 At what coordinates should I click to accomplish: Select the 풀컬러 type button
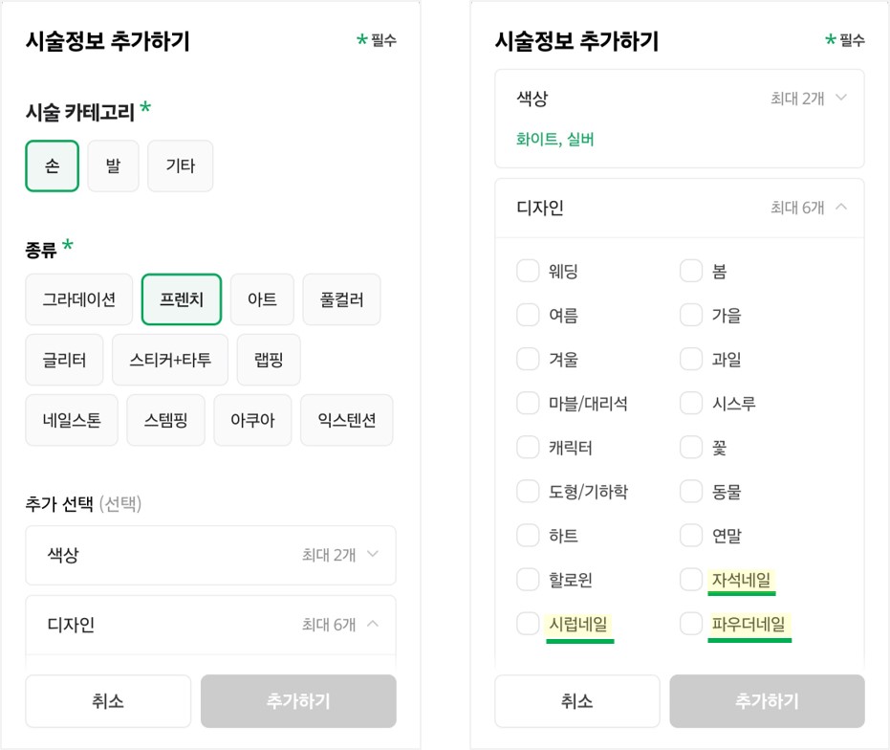pyautogui.click(x=341, y=299)
